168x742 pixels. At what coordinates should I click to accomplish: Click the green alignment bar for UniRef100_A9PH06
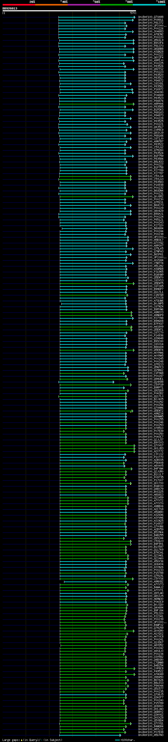97,104
